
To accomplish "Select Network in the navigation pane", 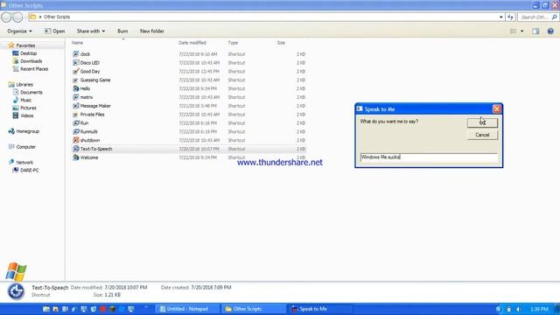I will (24, 163).
